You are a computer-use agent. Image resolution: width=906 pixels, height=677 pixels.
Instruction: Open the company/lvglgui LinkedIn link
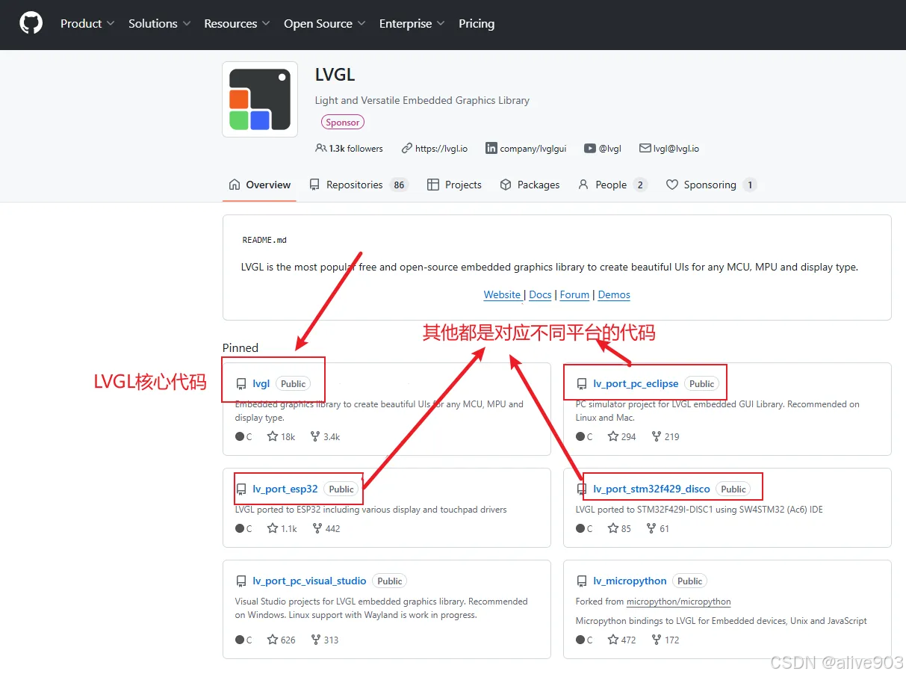pos(526,149)
